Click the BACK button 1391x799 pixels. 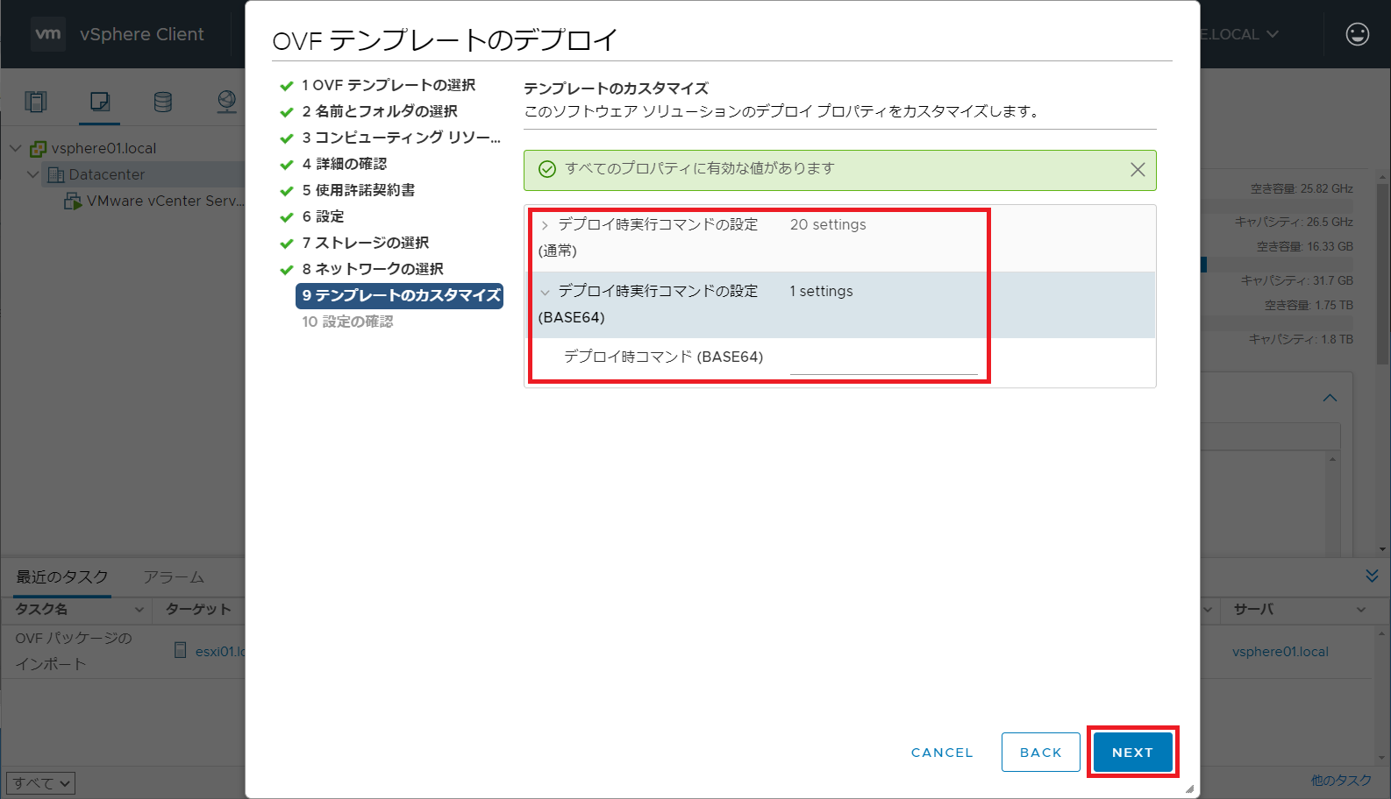(x=1041, y=752)
